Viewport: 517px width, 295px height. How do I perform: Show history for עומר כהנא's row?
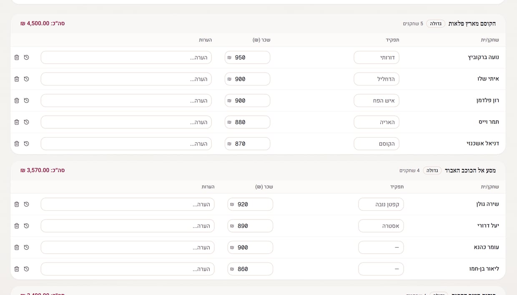click(x=26, y=247)
